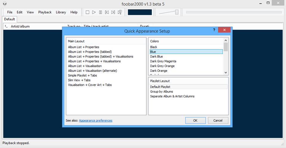The height and width of the screenshot is (148, 286).
Task: Click the dialog help question mark
Action: click(x=214, y=30)
